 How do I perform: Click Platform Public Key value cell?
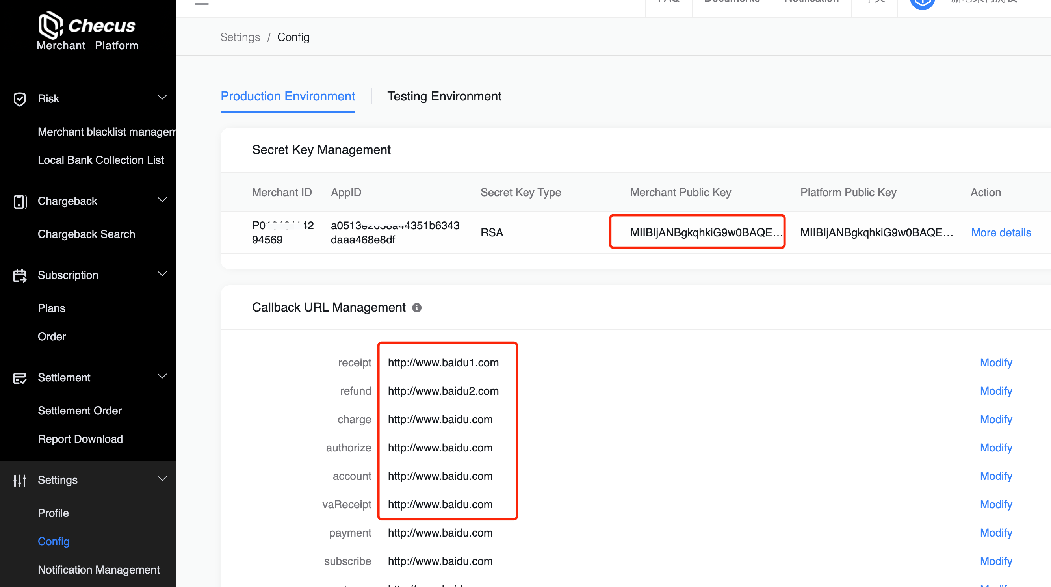876,232
